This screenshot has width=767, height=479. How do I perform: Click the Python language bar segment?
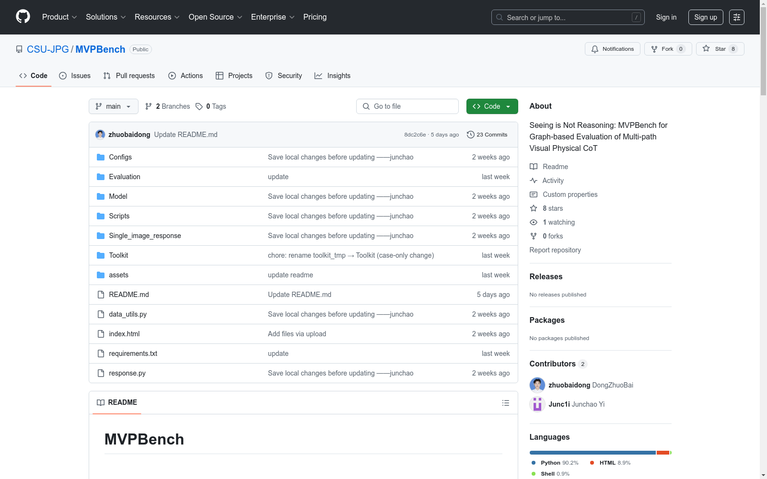(x=593, y=453)
